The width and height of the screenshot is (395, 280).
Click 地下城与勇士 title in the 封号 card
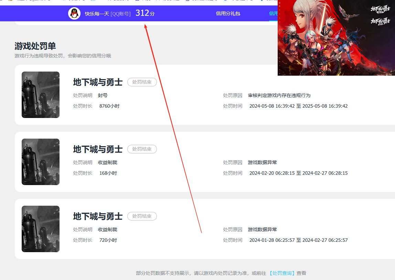tap(98, 82)
